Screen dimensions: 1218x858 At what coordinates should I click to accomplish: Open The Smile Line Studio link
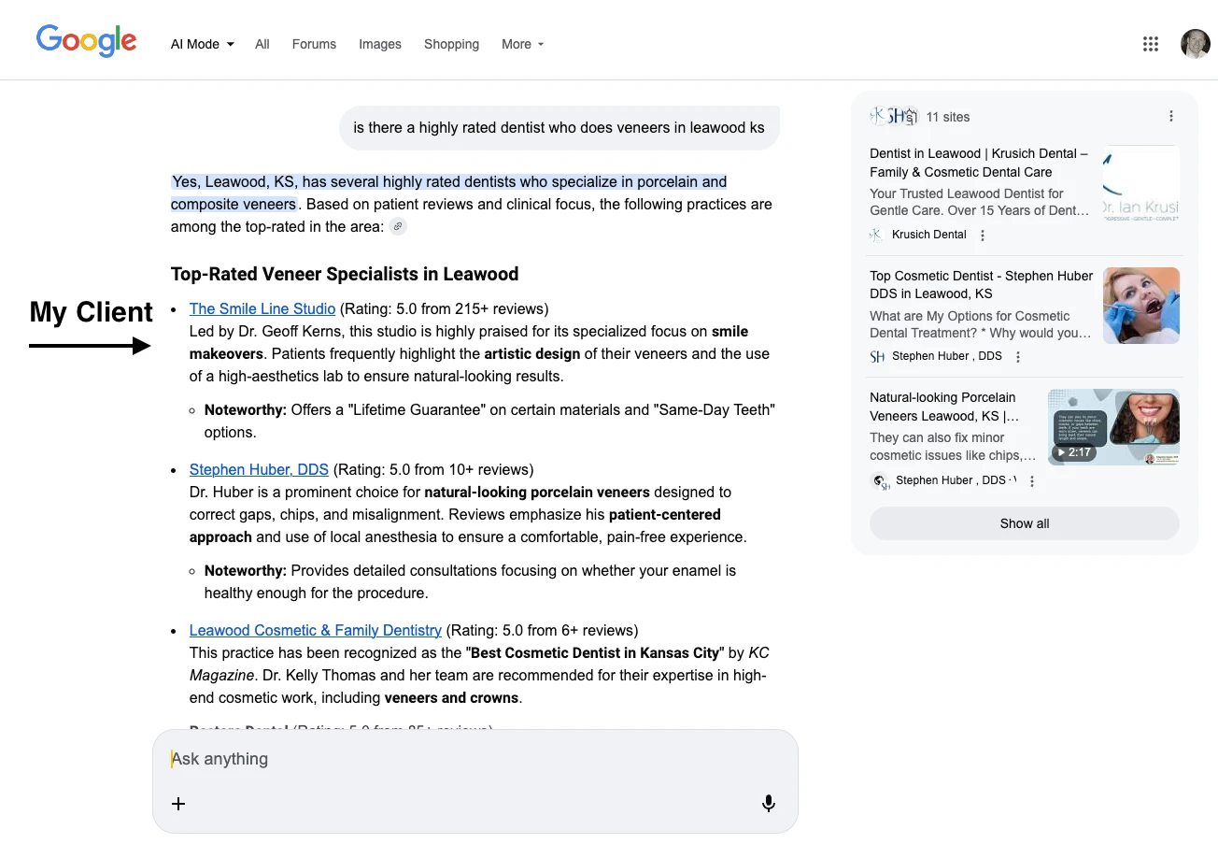click(262, 309)
